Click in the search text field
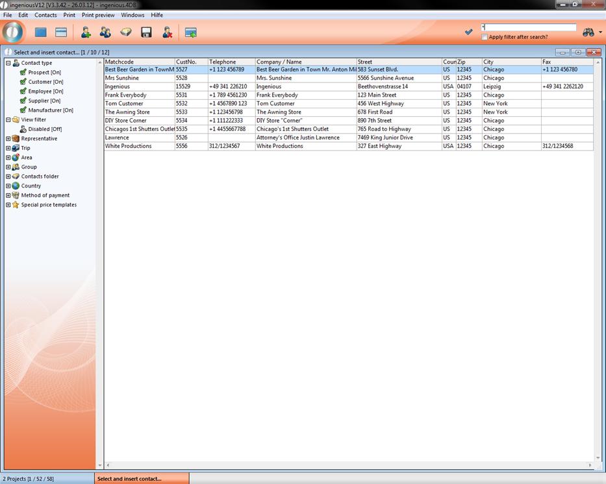The width and height of the screenshot is (606, 484). tap(529, 27)
